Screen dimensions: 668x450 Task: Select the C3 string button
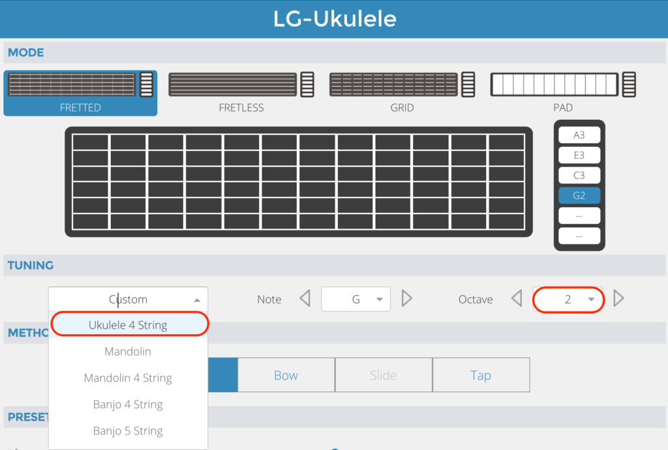(579, 176)
